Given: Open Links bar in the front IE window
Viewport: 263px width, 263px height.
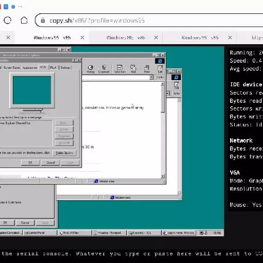Looking at the screenshot, I should pyautogui.click(x=160, y=78).
